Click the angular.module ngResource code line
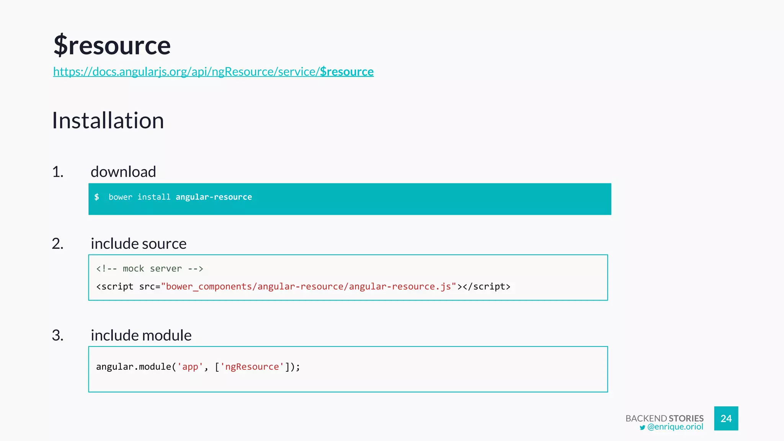 [x=198, y=367]
